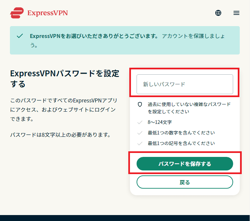The height and width of the screenshot is (221, 250).
Task: Click the text 過去に使用していない複雑なパスワードを設定してください
Action: [x=189, y=108]
